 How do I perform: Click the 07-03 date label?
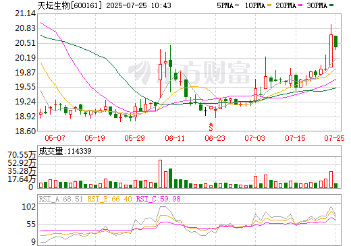coord(254,138)
